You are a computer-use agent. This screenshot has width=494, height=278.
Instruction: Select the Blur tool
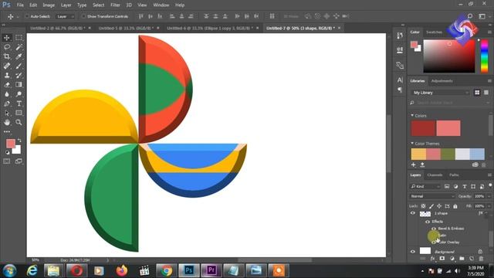[x=7, y=94]
